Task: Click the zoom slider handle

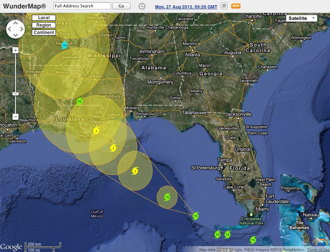Action: [16, 94]
